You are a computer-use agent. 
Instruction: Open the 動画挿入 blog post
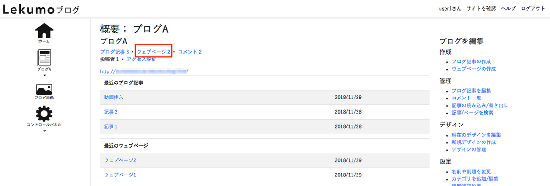[x=114, y=97]
